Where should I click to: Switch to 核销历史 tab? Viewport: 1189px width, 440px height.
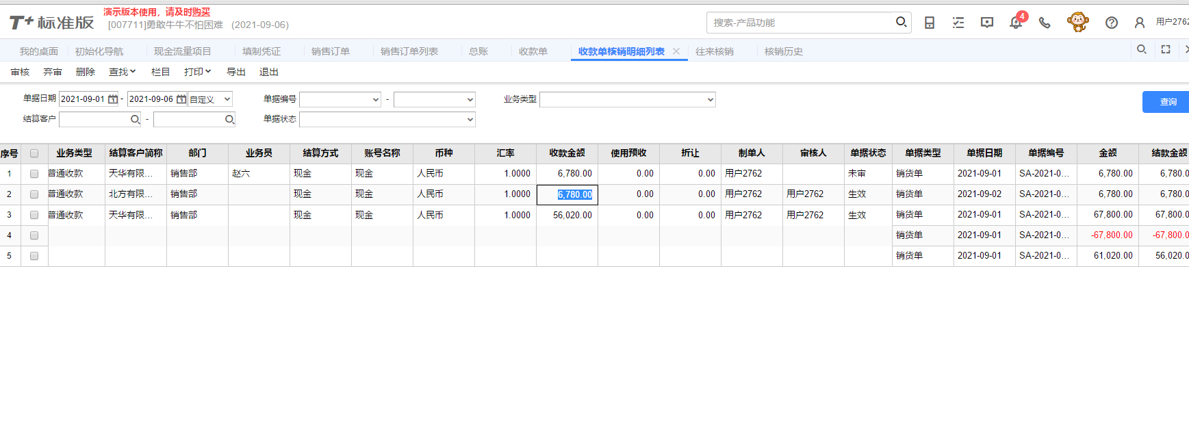point(784,51)
